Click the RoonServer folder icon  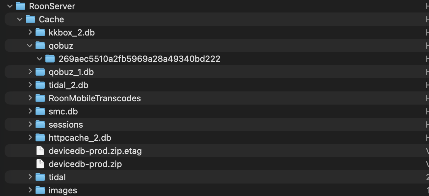pos(20,6)
